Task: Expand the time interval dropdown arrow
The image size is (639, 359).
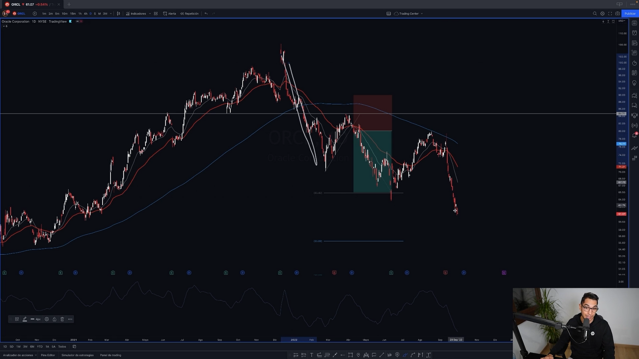Action: click(x=111, y=14)
